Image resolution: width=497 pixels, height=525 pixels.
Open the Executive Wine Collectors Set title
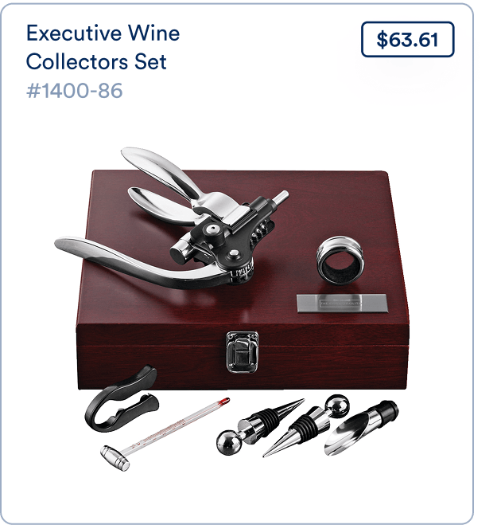click(103, 47)
